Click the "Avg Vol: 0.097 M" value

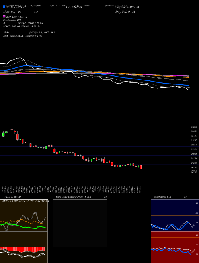click(x=127, y=7)
